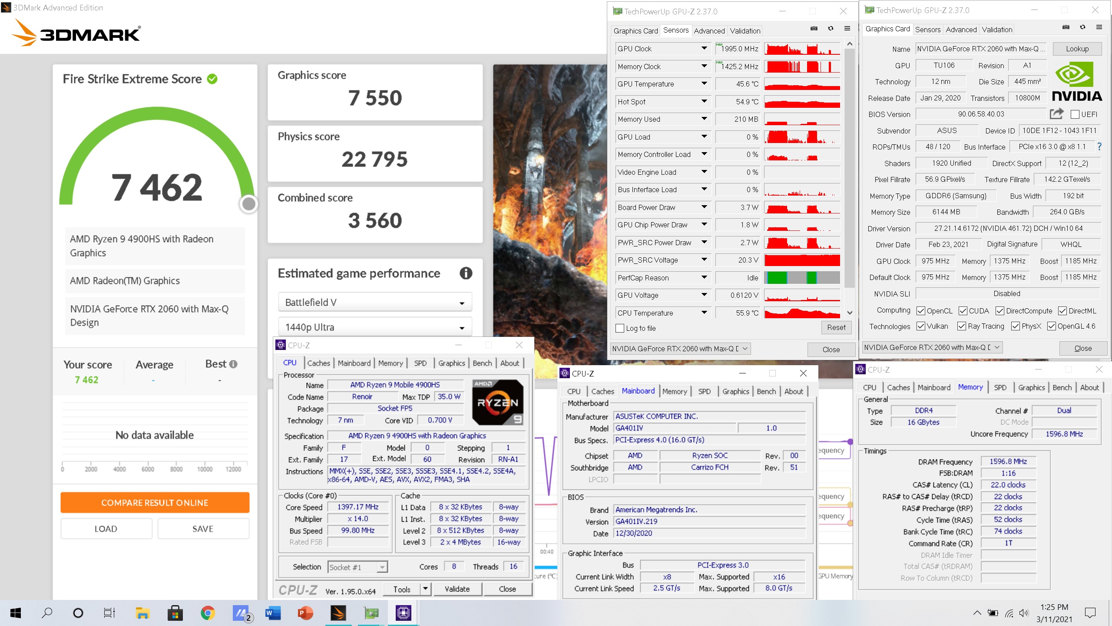Open File Explorer from taskbar
The height and width of the screenshot is (626, 1112).
tap(142, 613)
